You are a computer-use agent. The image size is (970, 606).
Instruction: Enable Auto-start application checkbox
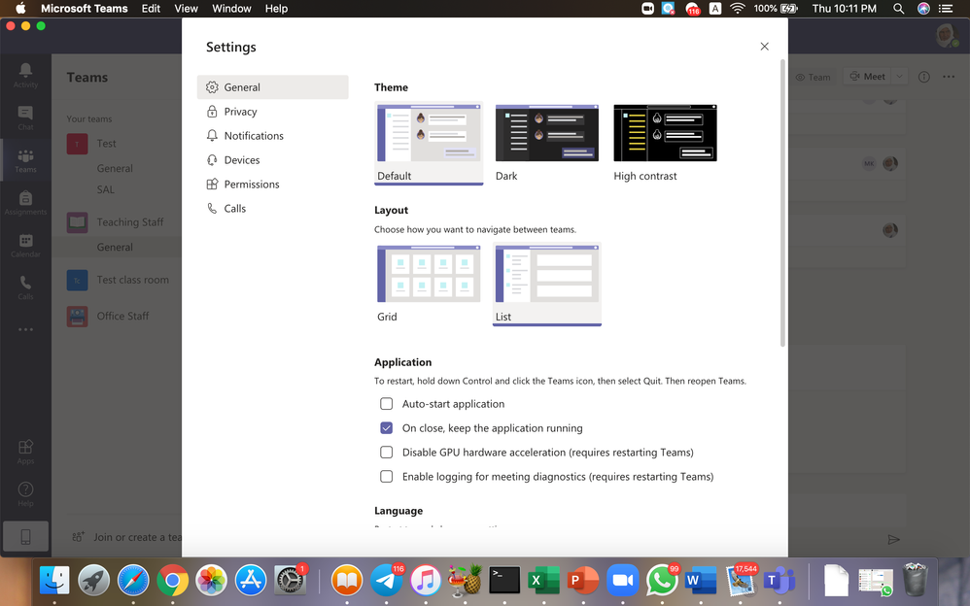coord(387,404)
